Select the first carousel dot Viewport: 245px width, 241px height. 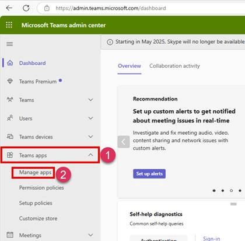coord(214,191)
